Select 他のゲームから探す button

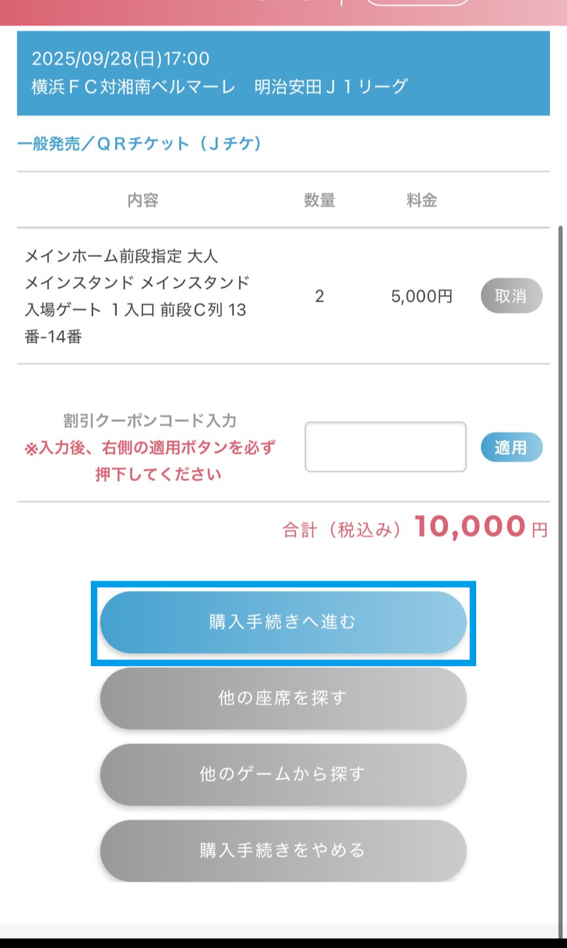click(283, 775)
